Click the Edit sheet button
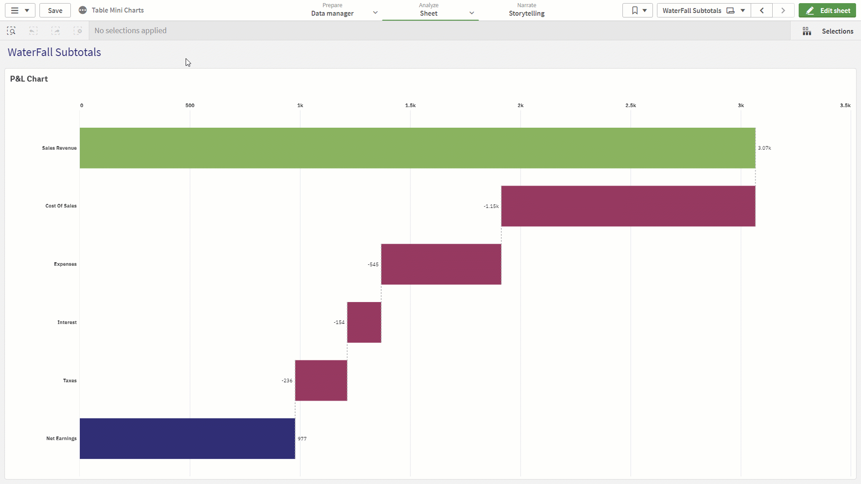 point(827,10)
